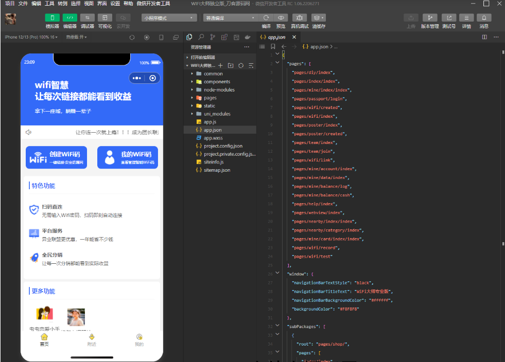Viewport: 505px width, 362px height.
Task: Open the Tools menu (工具)
Action: (49, 4)
